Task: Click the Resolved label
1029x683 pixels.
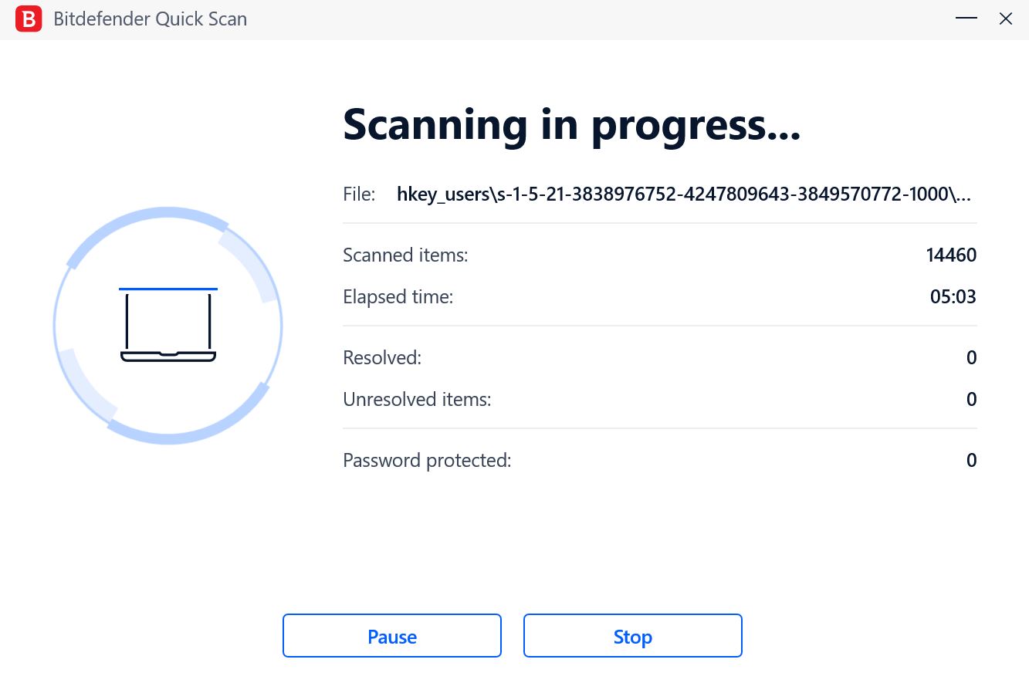Action: (x=382, y=357)
